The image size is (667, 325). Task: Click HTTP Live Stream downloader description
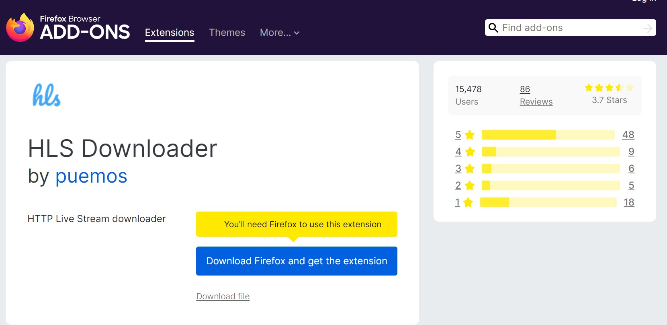coord(96,219)
